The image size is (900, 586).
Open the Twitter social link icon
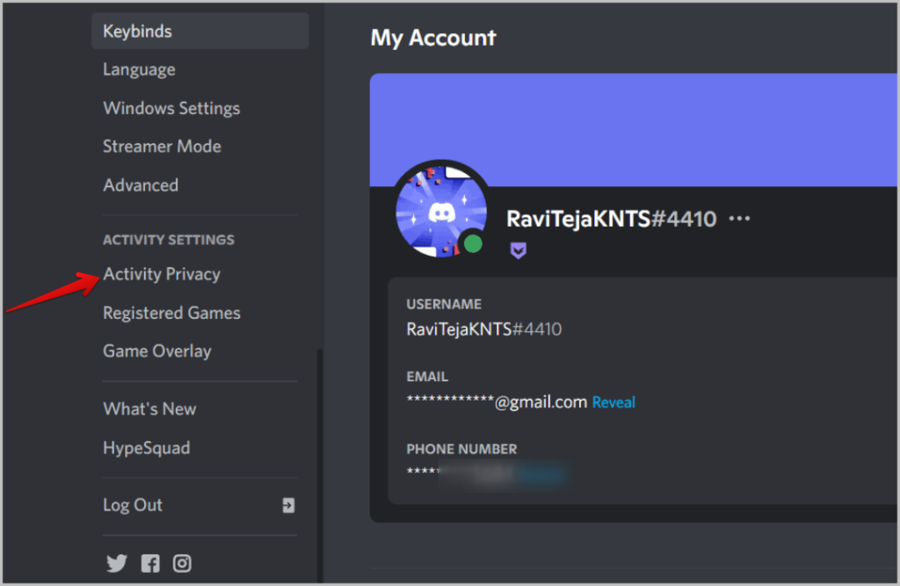117,563
